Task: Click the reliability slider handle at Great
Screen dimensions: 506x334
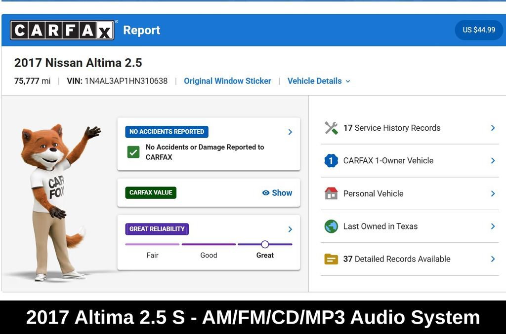Action: [265, 244]
